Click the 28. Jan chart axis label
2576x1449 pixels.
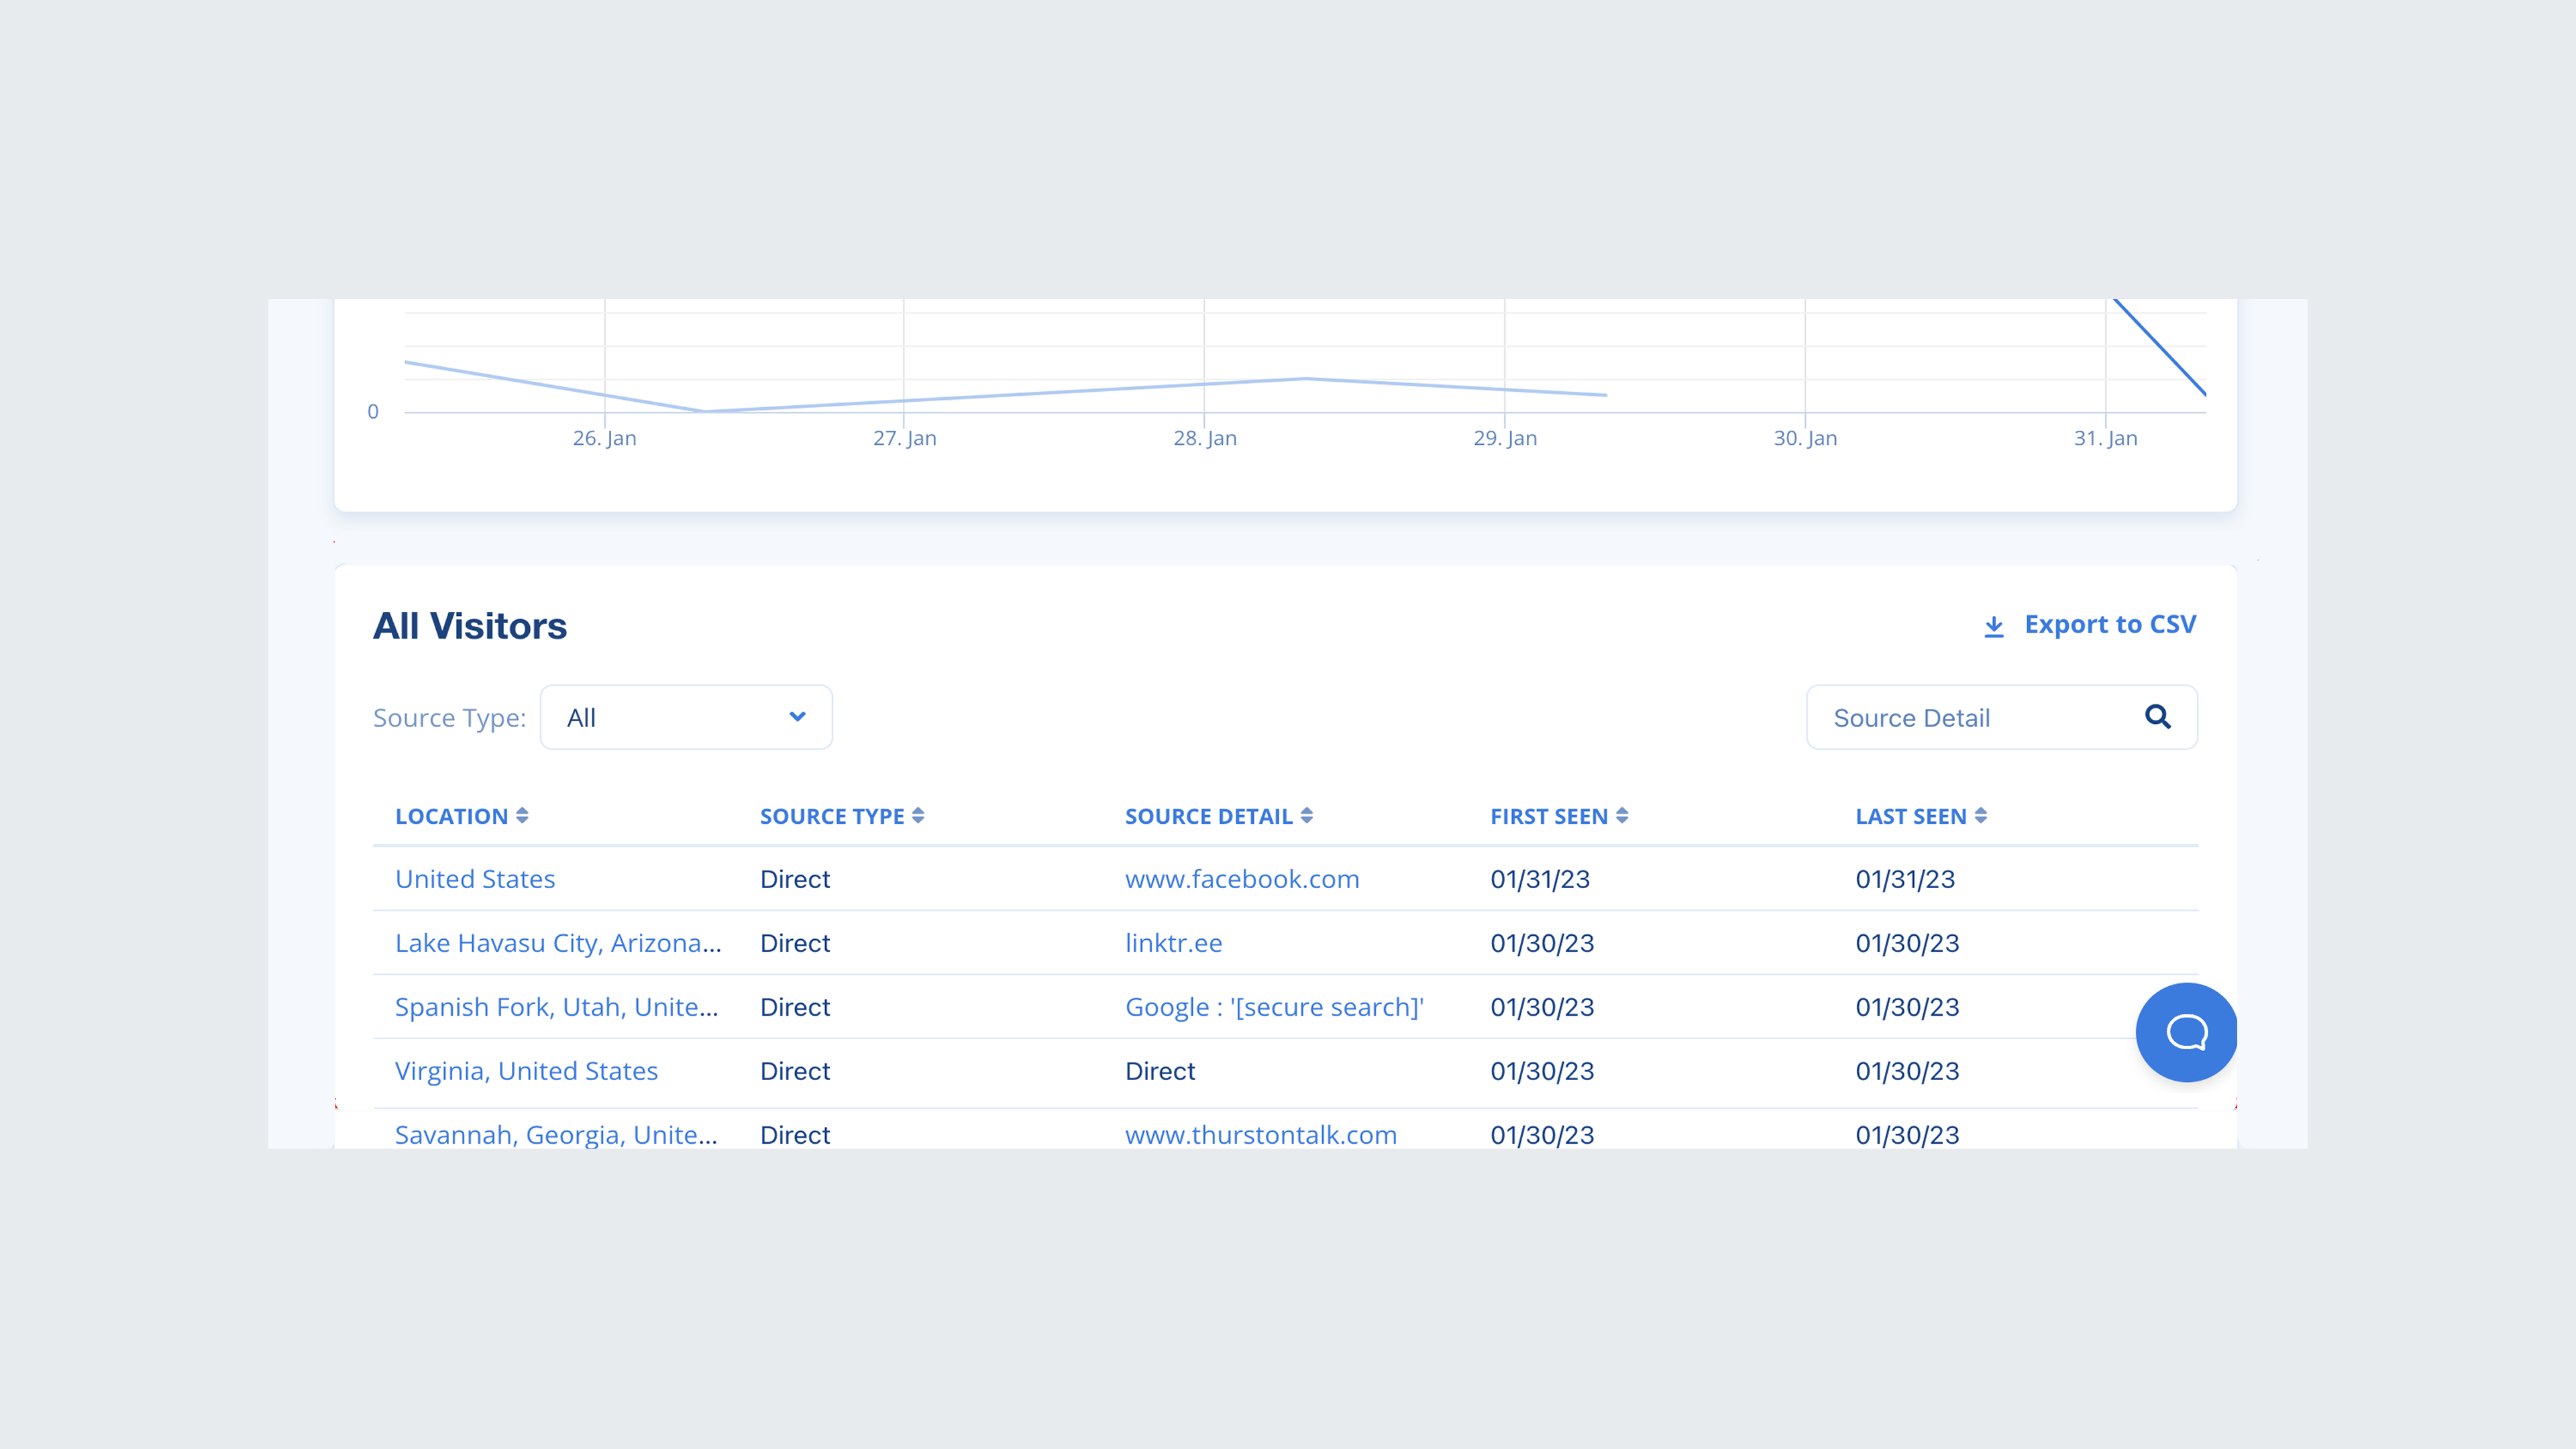pyautogui.click(x=1204, y=438)
